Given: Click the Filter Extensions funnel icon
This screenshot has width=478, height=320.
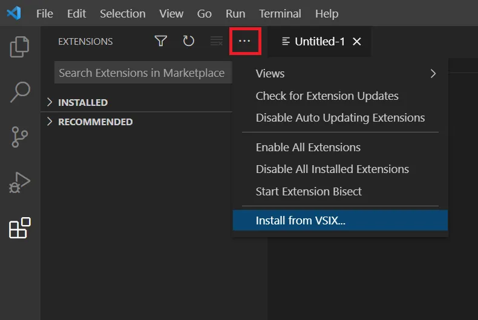Looking at the screenshot, I should point(160,41).
